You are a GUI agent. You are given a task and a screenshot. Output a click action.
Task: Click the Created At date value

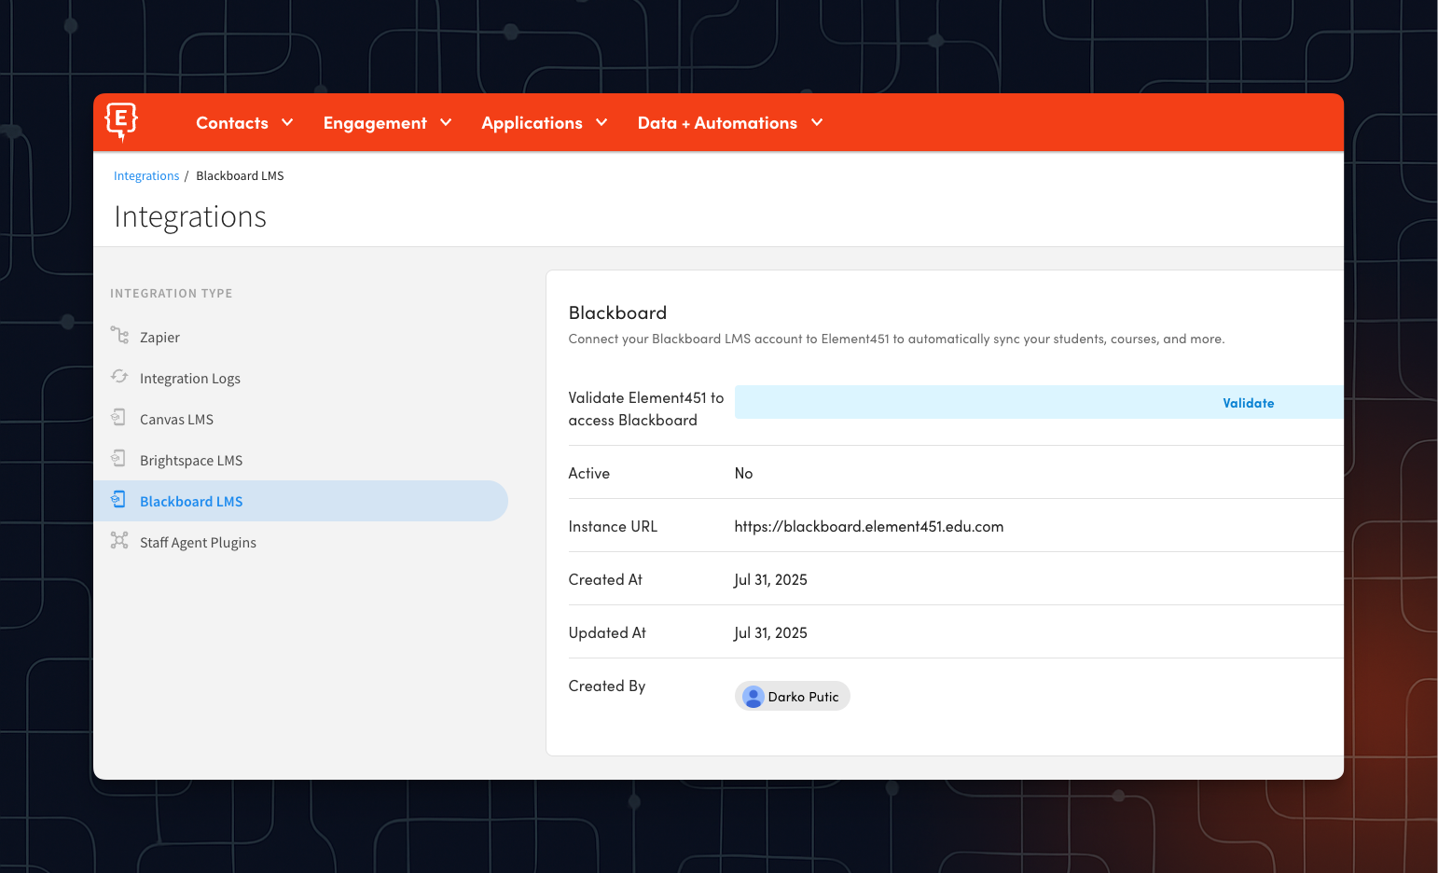770,579
